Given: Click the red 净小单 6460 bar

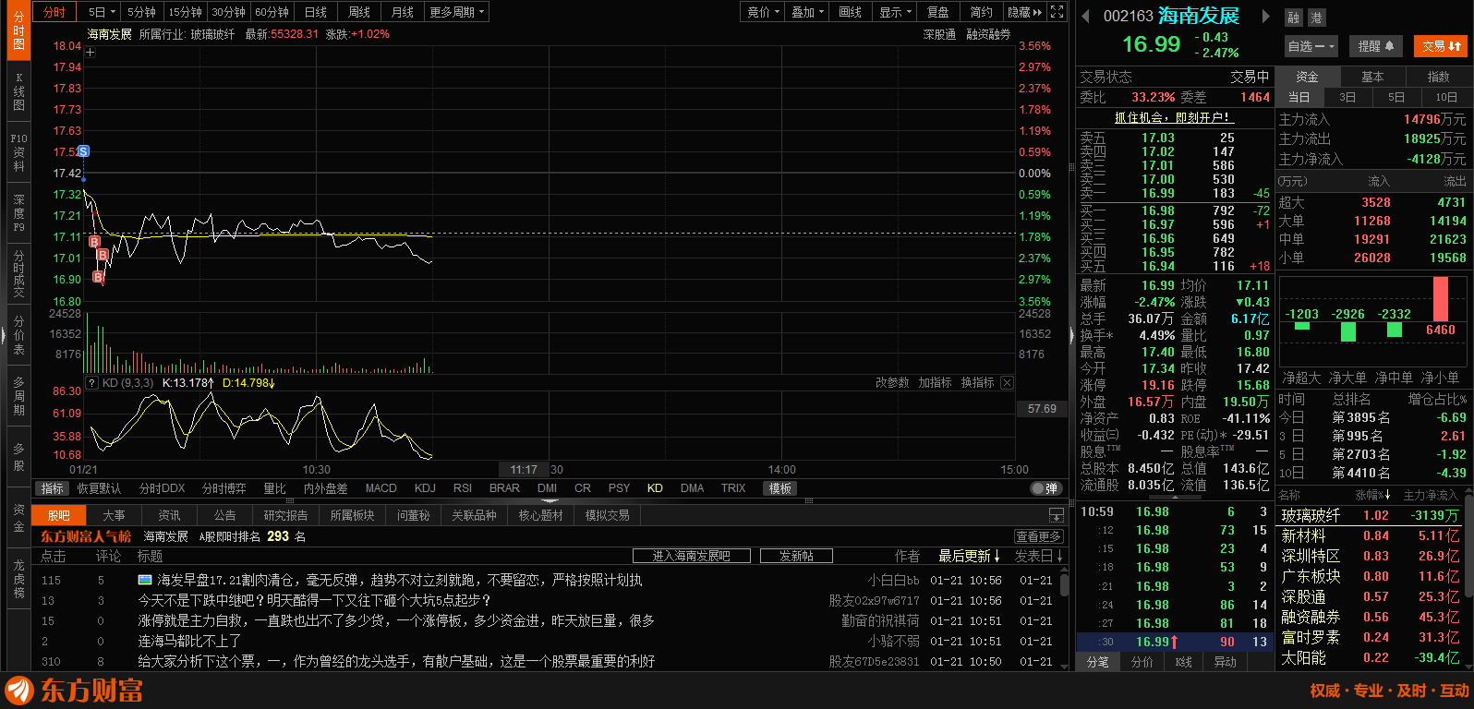Looking at the screenshot, I should [x=1440, y=298].
